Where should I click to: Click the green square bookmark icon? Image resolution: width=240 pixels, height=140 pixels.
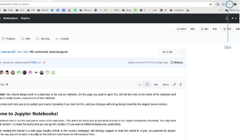[135, 10]
